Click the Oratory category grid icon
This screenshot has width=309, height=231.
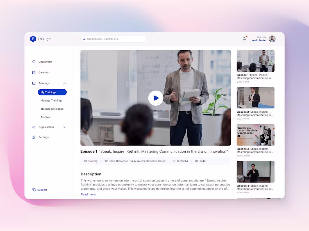tap(85, 161)
